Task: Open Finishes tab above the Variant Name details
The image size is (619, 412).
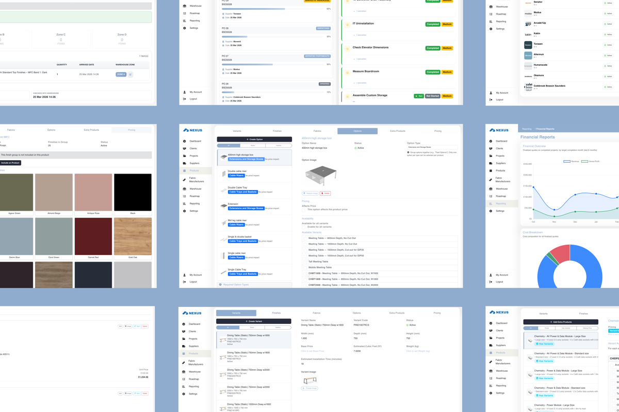Action: point(276,313)
